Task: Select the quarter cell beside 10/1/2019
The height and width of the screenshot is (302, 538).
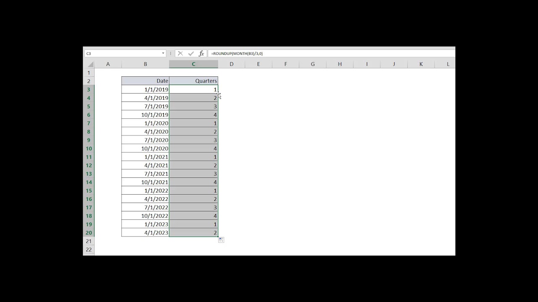Action: 193,115
